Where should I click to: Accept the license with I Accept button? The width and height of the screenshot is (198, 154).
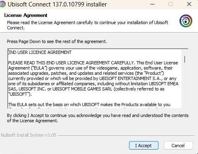(x=144, y=146)
